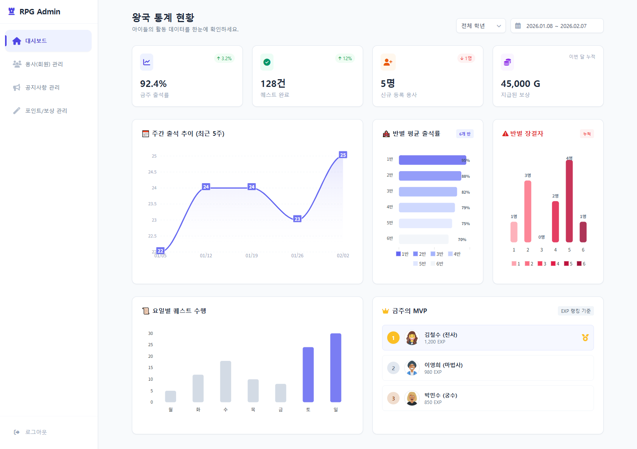The image size is (637, 449).
Task: Click the users icon for 용사(회원) 관리
Action: pos(17,64)
